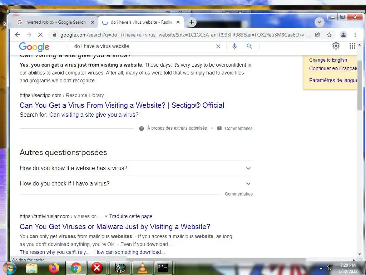Click the https://sectigo.com breadcrumb
Screen dimensions: 366x275
[40, 95]
